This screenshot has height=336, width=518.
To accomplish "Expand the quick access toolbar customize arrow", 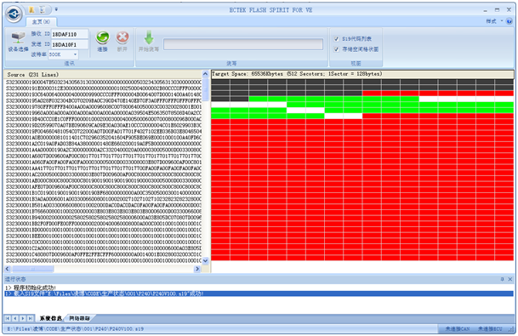I will pos(56,9).
